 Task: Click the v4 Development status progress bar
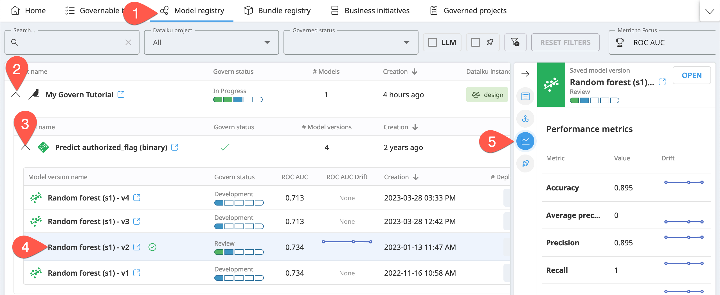[239, 203]
